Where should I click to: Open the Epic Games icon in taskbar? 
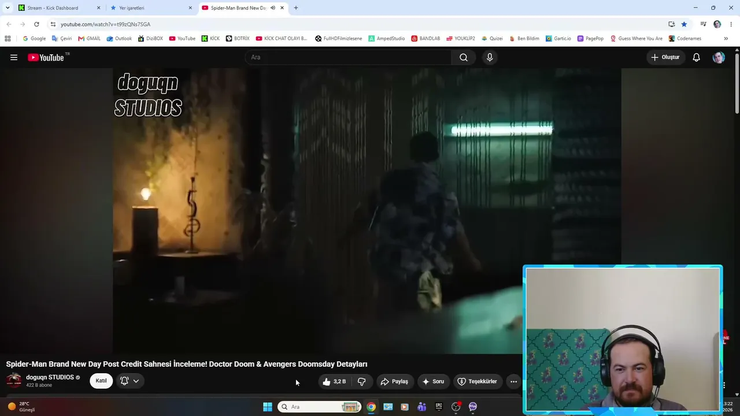(439, 407)
